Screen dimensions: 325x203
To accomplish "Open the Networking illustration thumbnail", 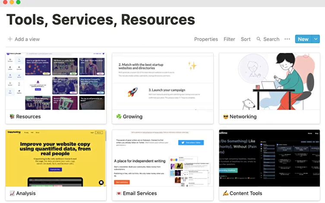I will [x=269, y=81].
